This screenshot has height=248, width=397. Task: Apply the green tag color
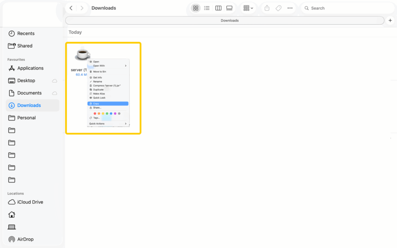pyautogui.click(x=107, y=114)
